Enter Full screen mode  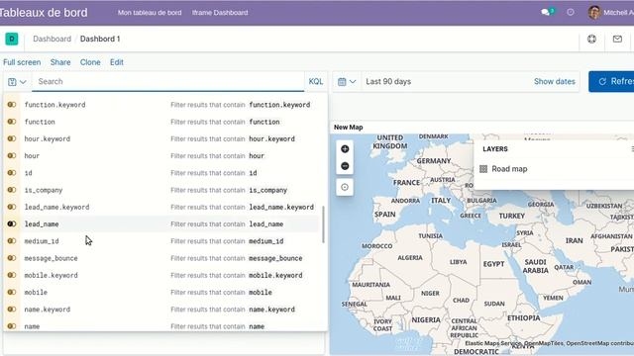tap(22, 62)
